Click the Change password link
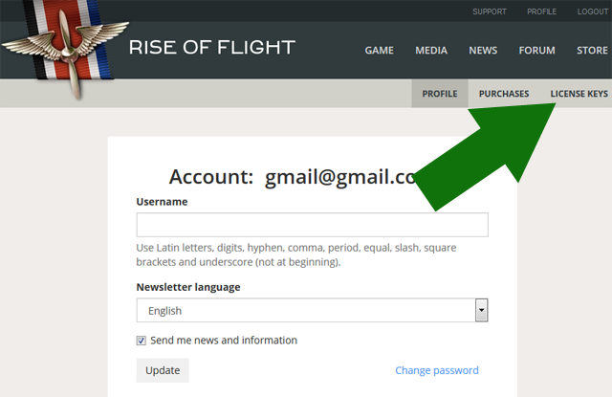The height and width of the screenshot is (397, 612). click(x=437, y=370)
